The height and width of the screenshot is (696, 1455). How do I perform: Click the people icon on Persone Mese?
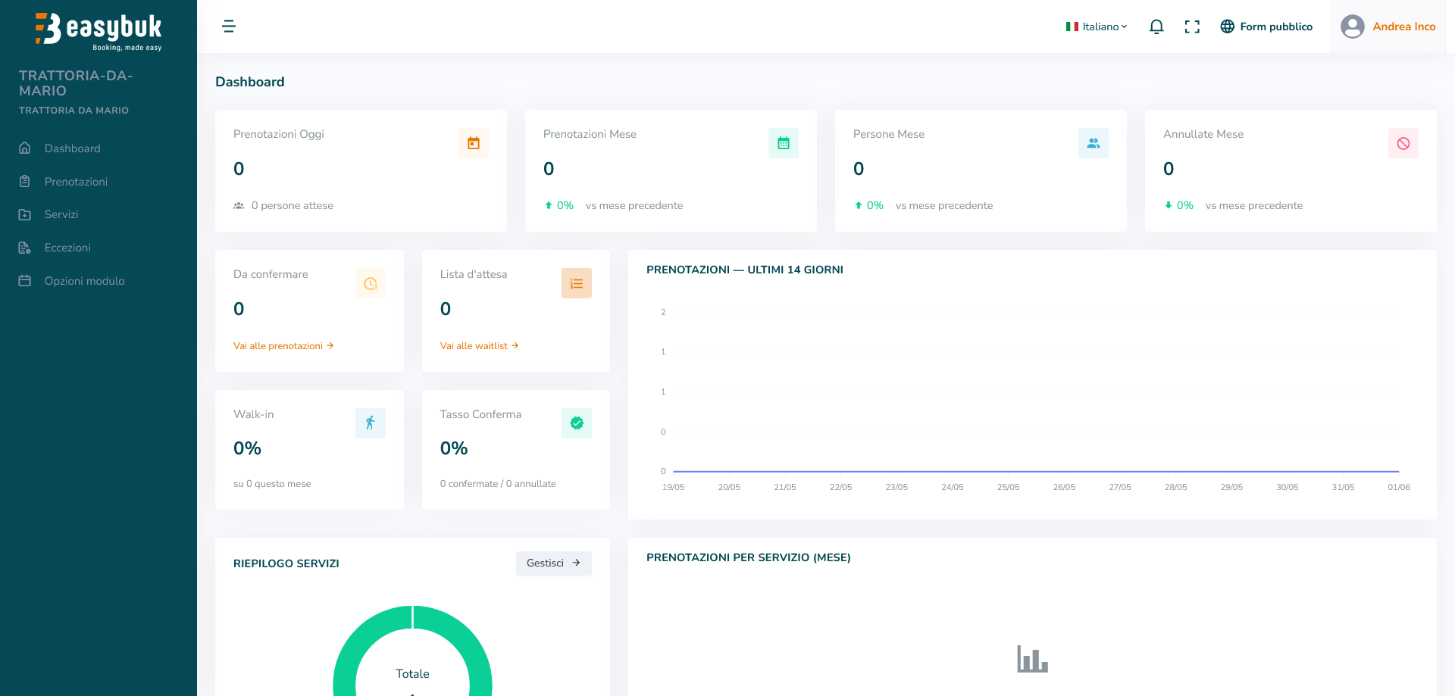[x=1094, y=143]
